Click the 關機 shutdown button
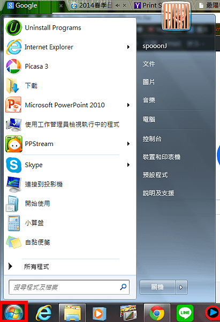Image resolution: width=220 pixels, height=322 pixels. (157, 287)
